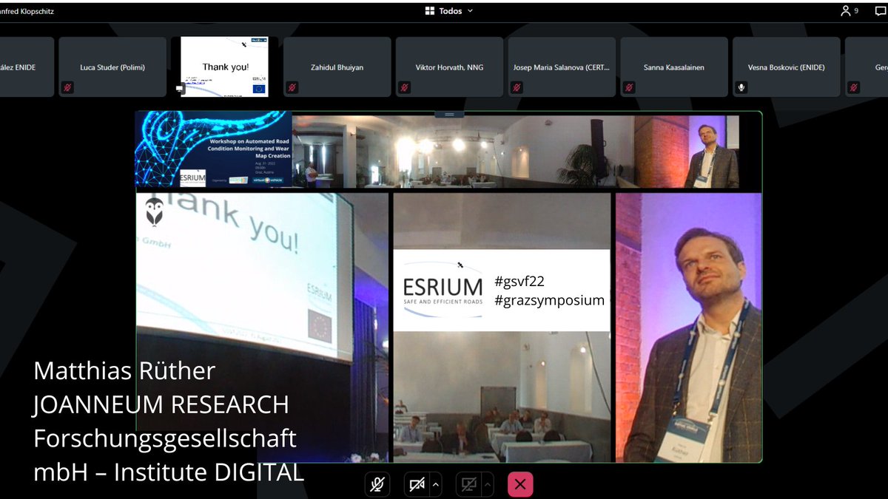Turn on the camera from the bottom toolbar
Screen dimensions: 888x499
(x=417, y=485)
